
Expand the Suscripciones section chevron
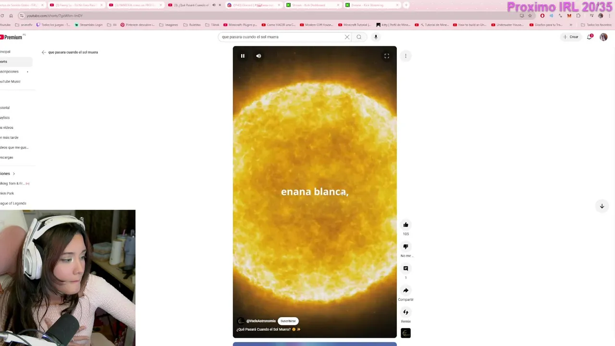point(13,173)
